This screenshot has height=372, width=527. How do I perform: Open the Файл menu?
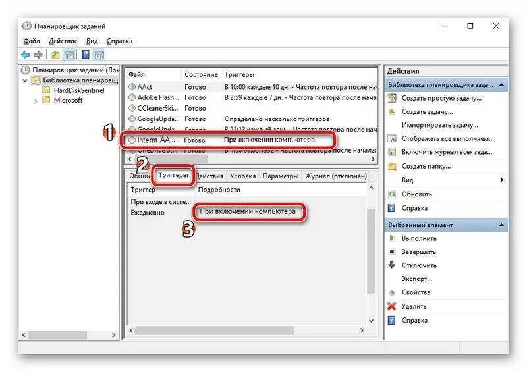[32, 41]
